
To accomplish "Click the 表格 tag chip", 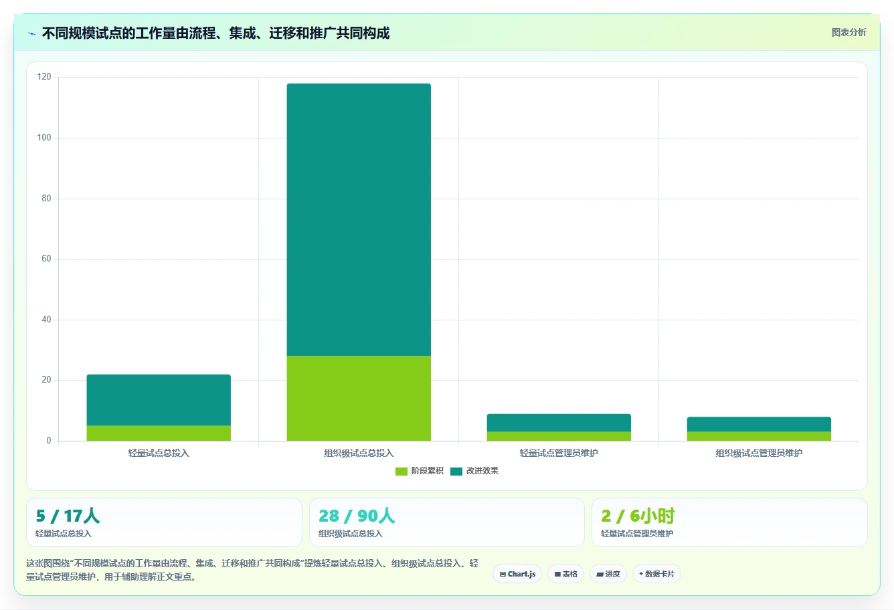I will pyautogui.click(x=565, y=574).
